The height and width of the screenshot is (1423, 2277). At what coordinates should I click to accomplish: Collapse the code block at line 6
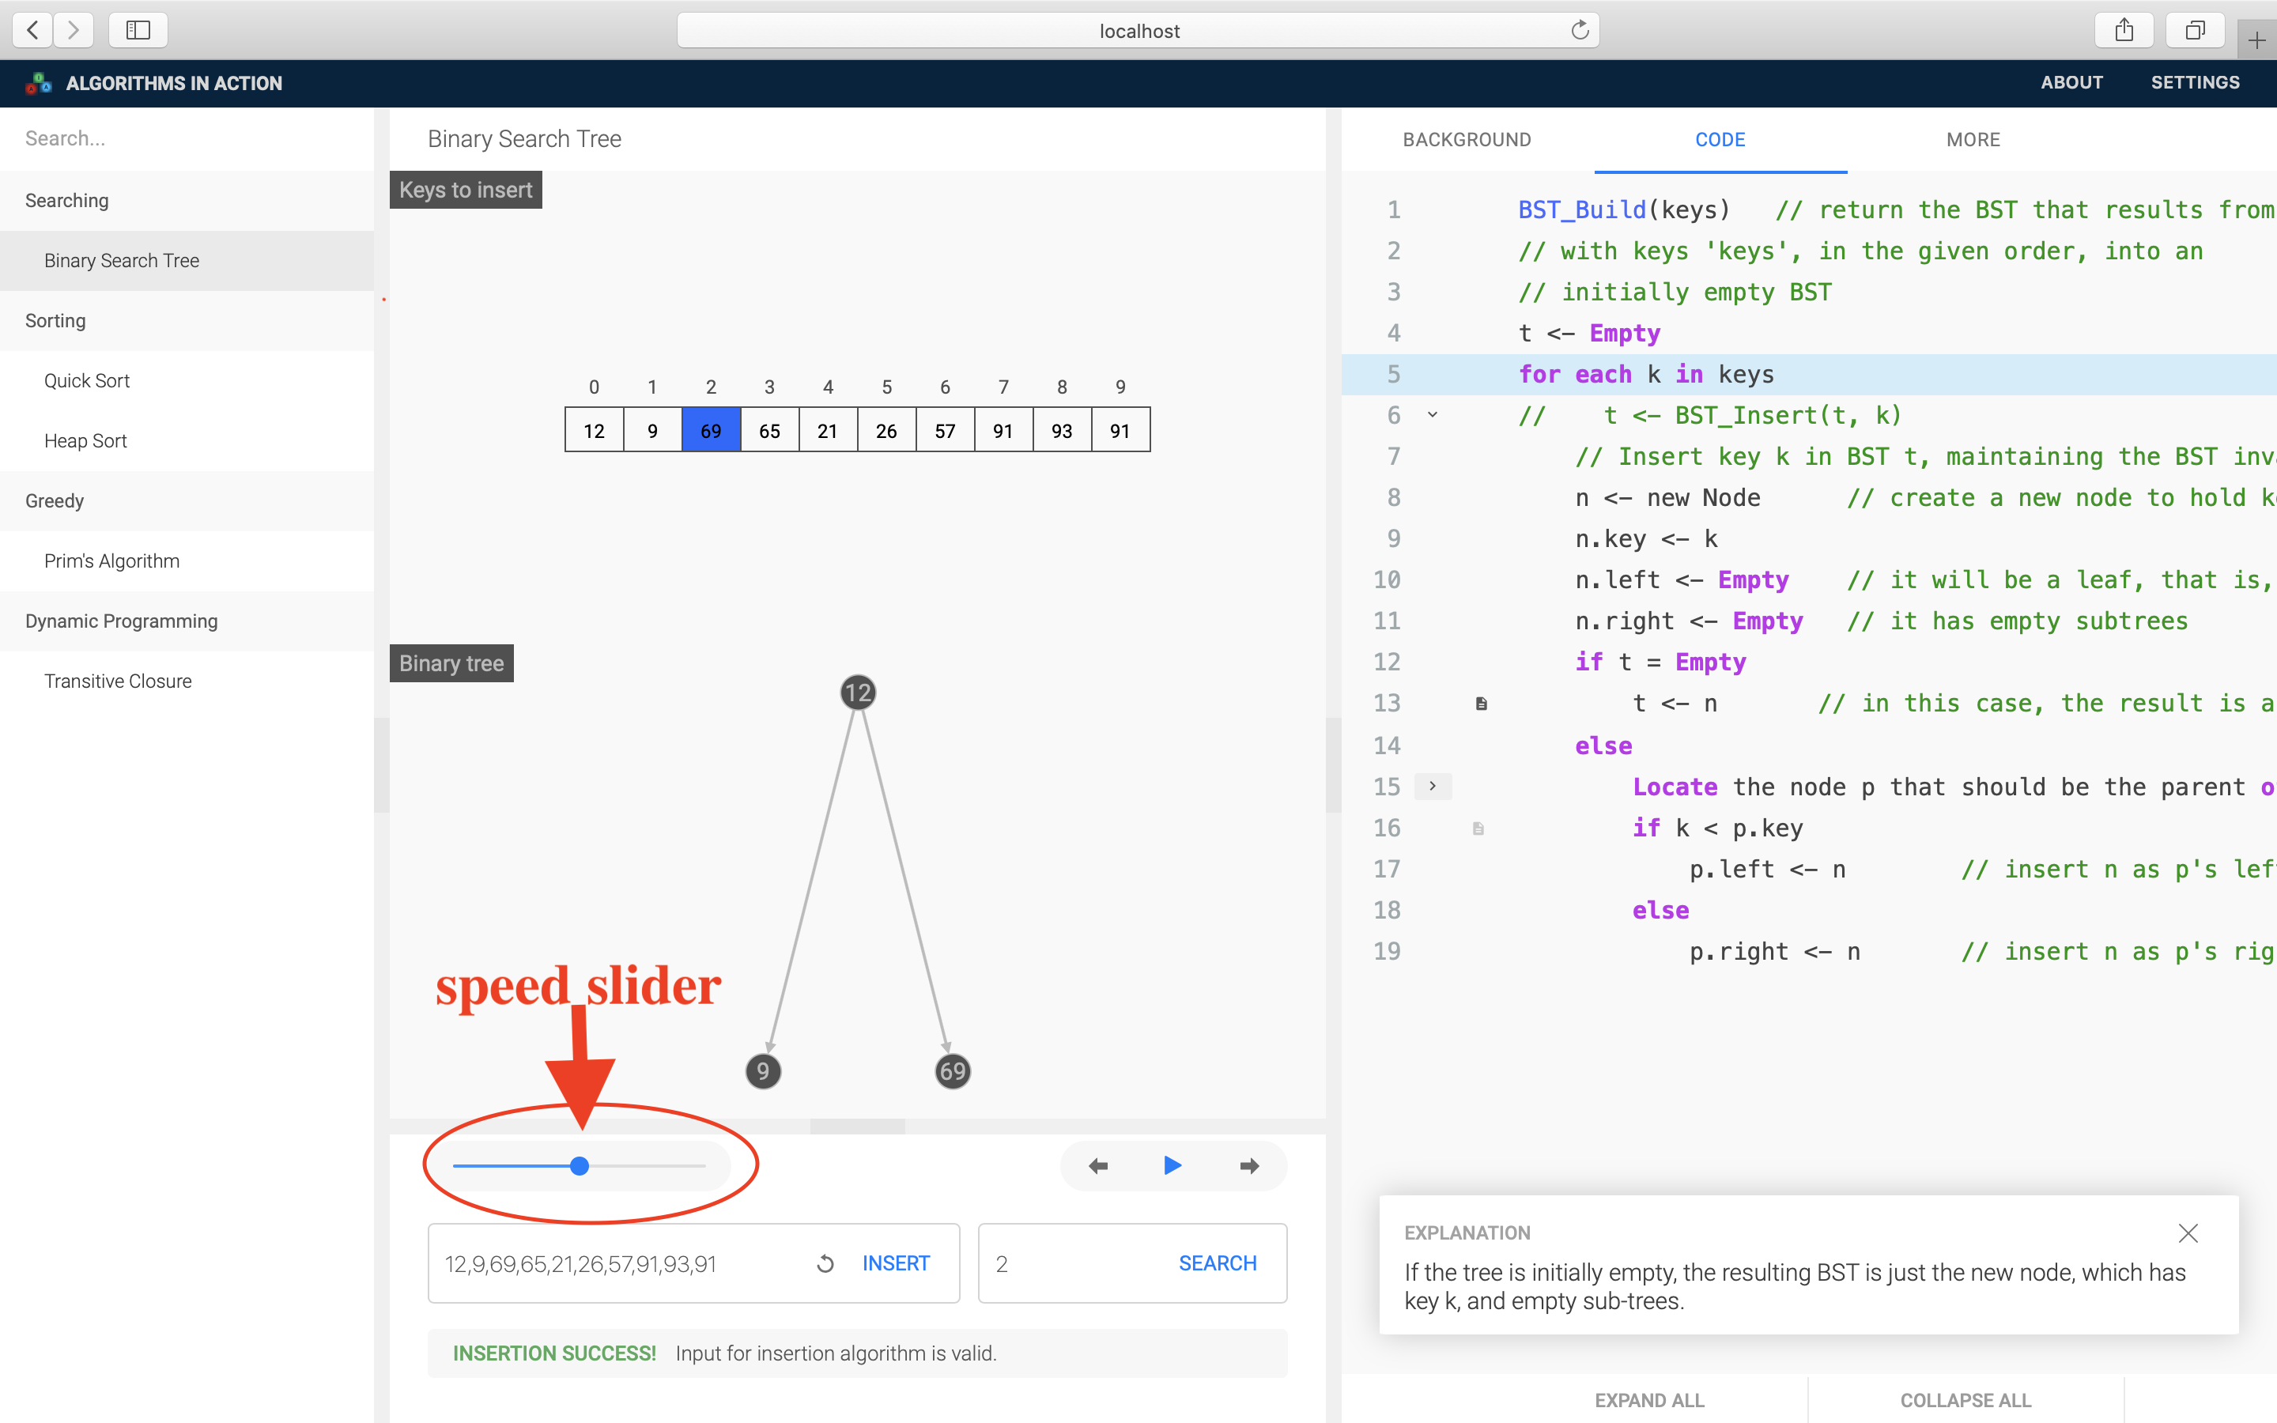(x=1432, y=415)
